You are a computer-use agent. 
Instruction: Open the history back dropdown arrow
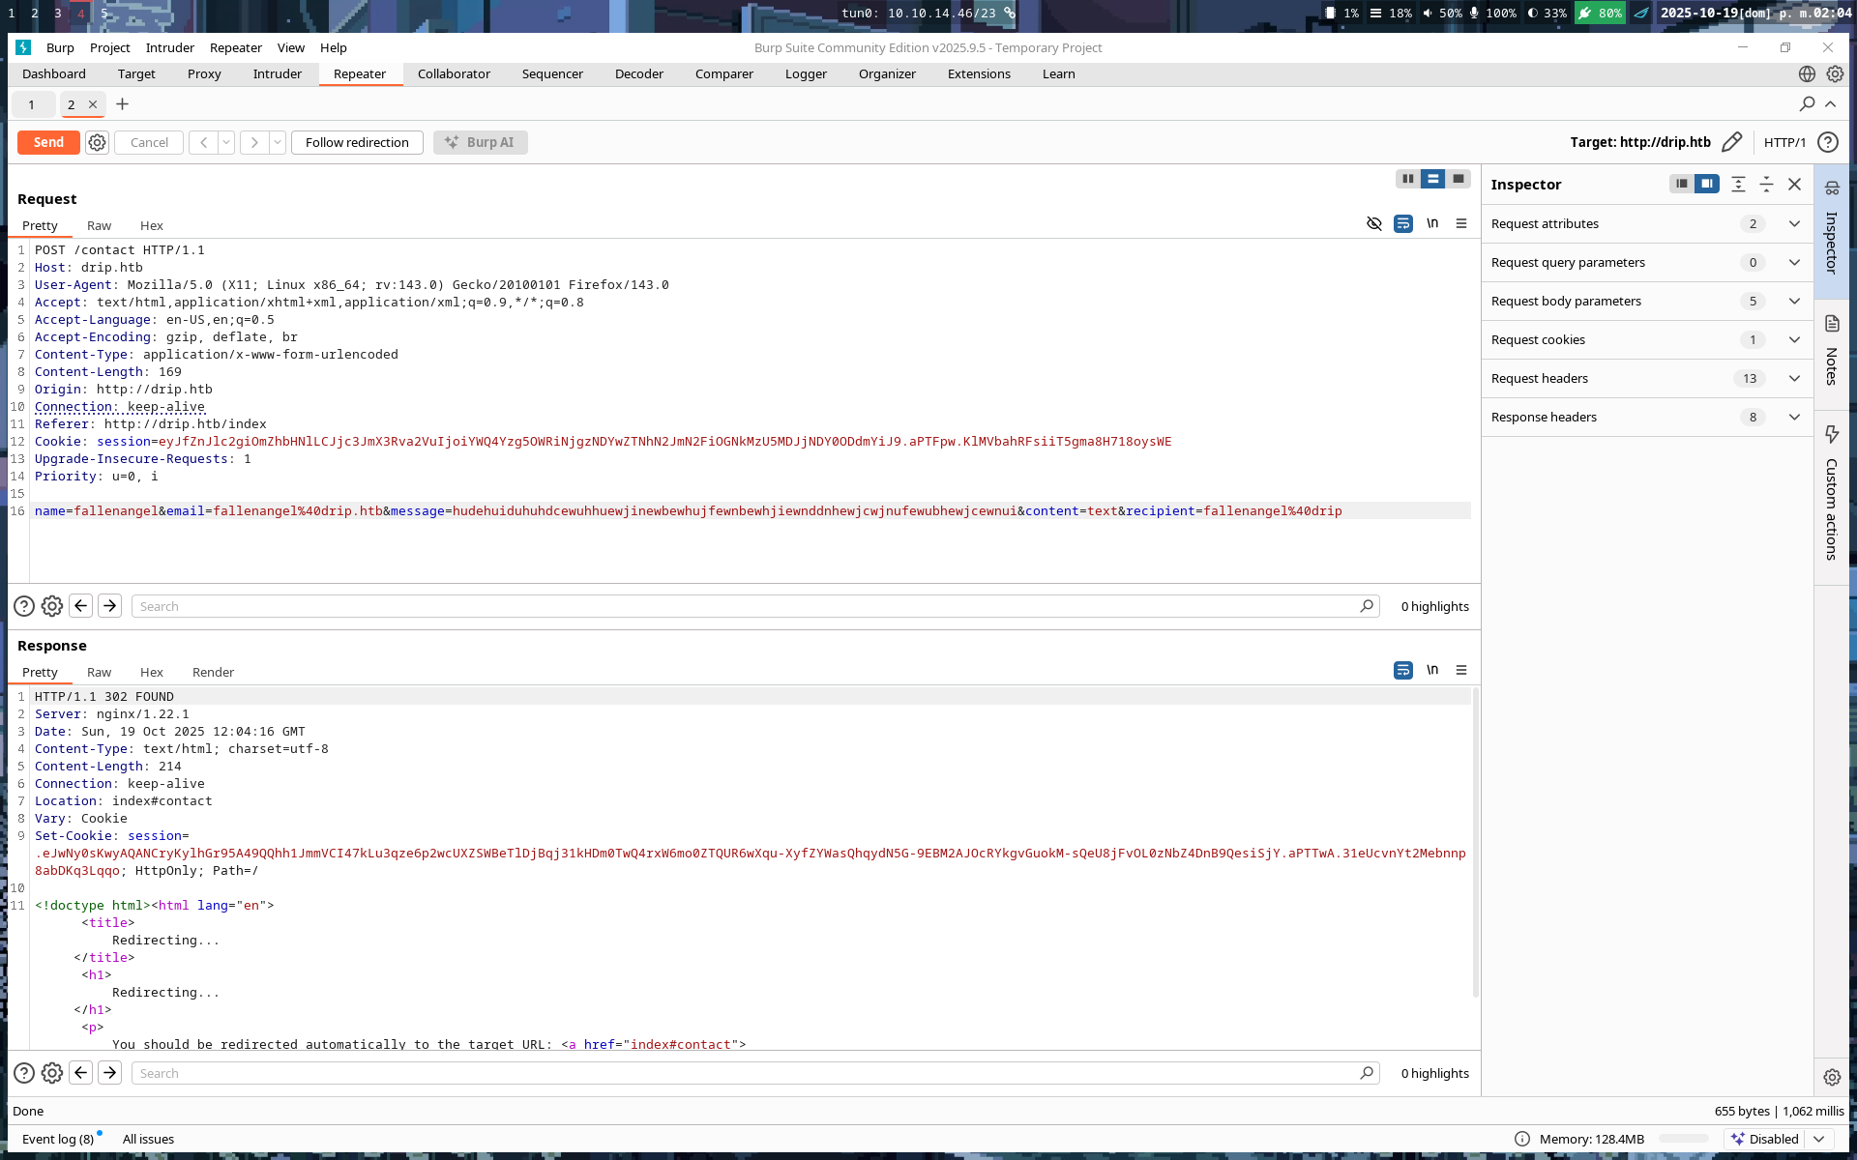226,142
